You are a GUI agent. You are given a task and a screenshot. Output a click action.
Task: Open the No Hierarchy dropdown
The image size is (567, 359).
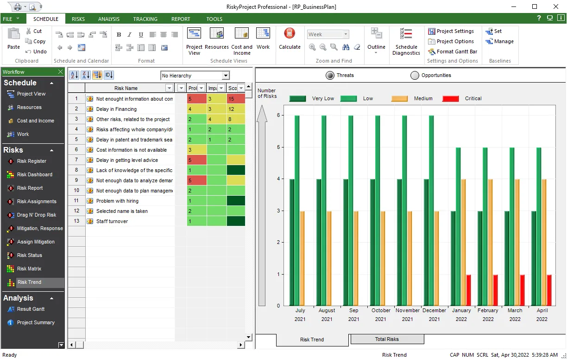pos(195,76)
